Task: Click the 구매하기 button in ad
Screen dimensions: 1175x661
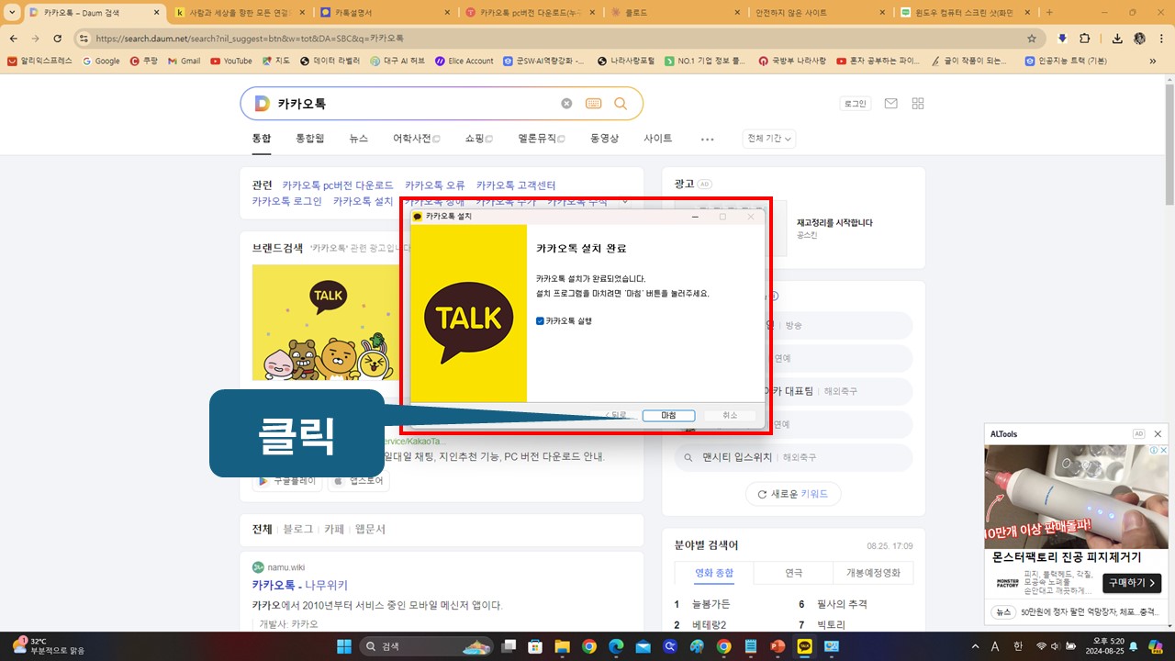Action: point(1131,583)
